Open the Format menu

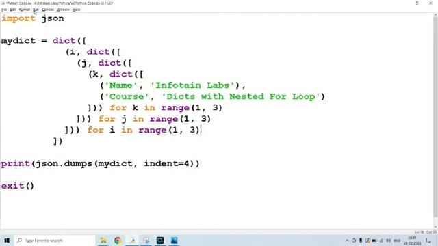[x=25, y=10]
